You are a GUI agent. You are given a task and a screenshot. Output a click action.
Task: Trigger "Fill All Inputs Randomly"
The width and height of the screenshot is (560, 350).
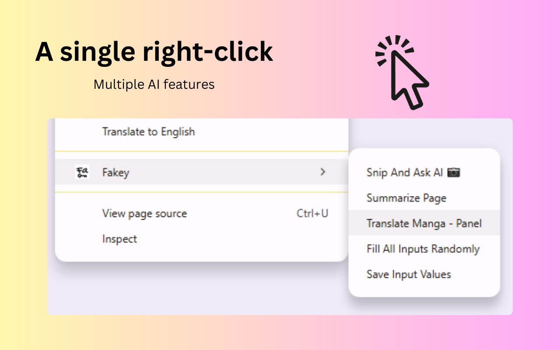(423, 248)
